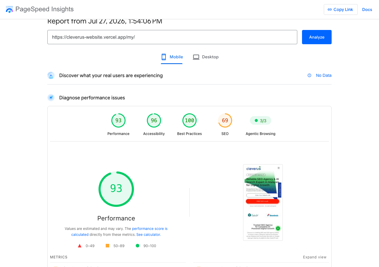
Task: Select the SEO score gauge 69
Action: tap(225, 120)
